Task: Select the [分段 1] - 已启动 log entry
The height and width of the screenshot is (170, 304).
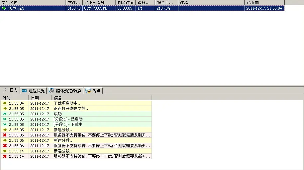Action: pos(76,119)
